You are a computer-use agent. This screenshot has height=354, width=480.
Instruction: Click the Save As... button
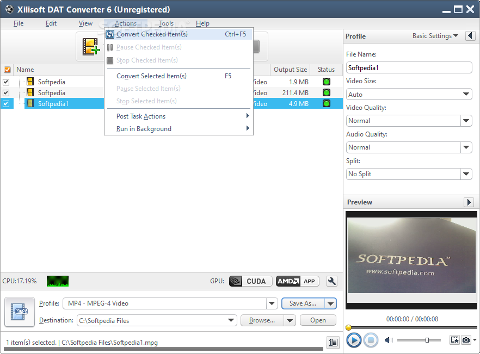point(303,303)
